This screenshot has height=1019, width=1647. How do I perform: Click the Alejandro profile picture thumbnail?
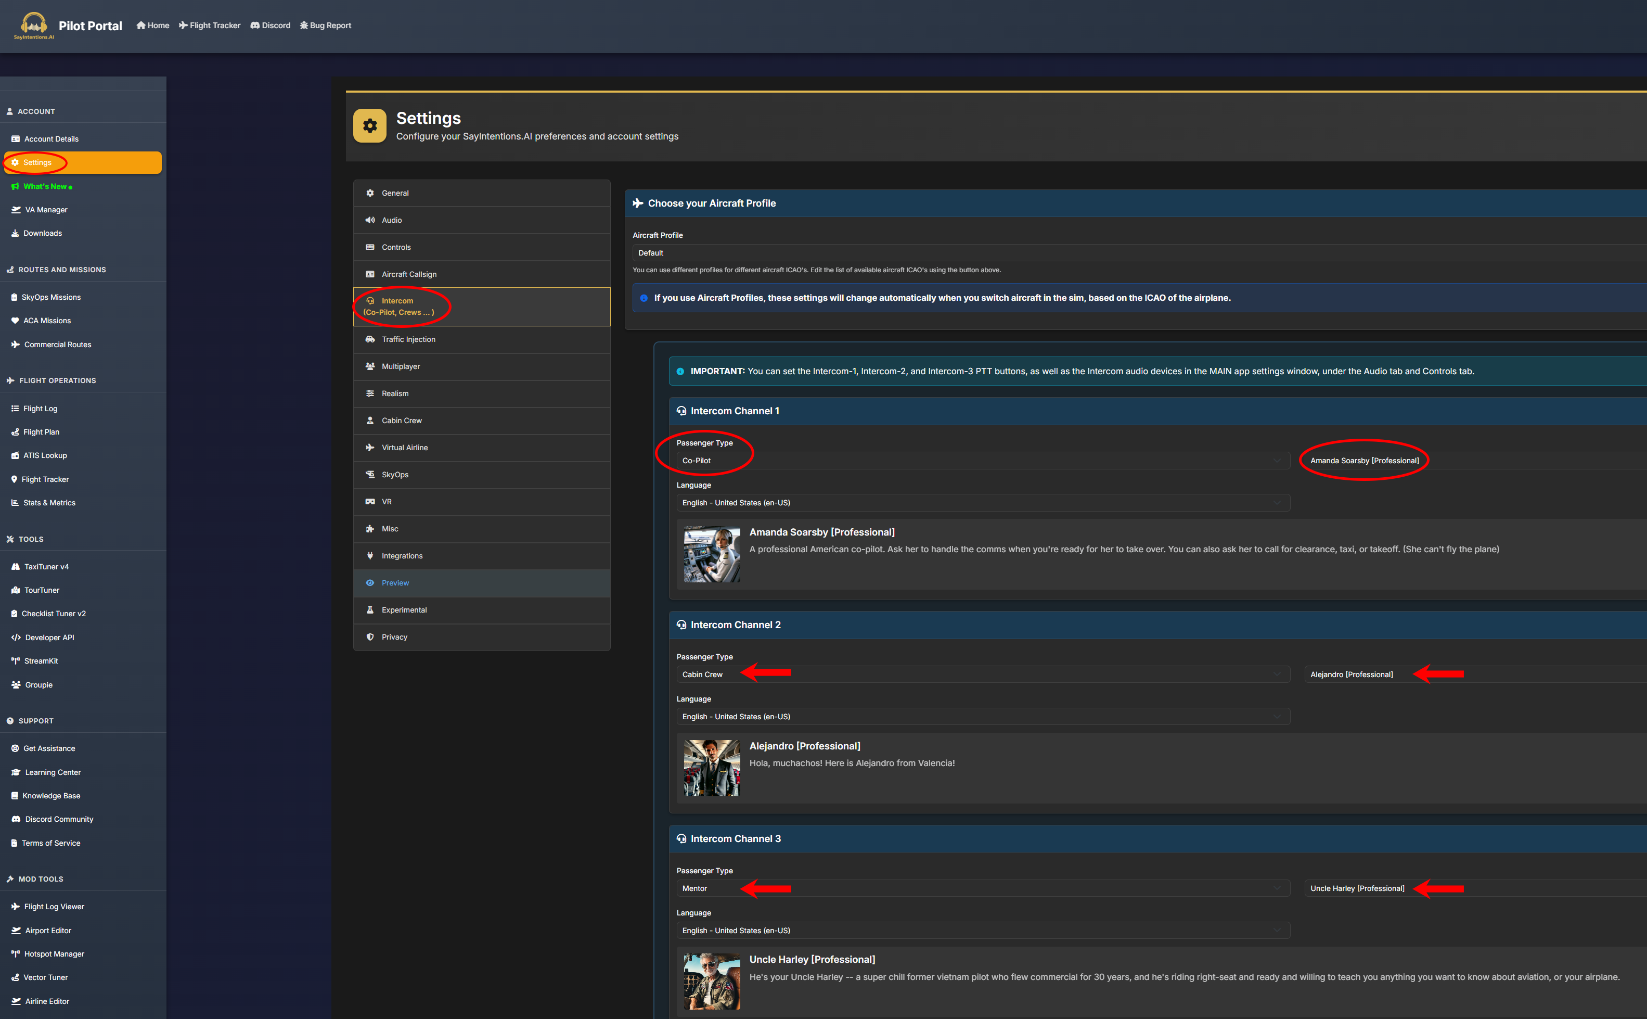711,768
